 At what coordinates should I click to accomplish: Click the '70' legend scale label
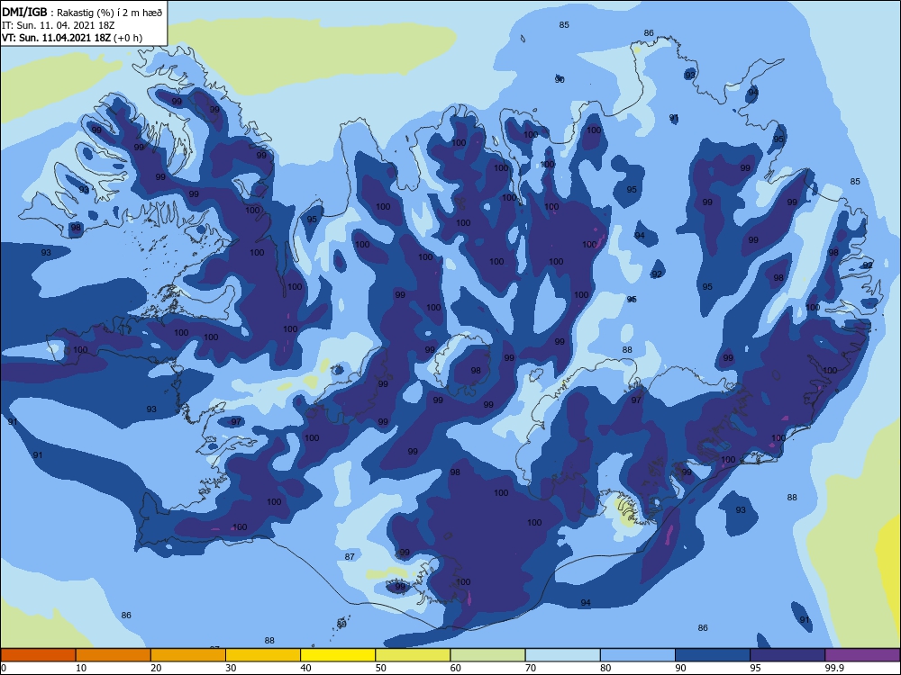click(x=531, y=668)
